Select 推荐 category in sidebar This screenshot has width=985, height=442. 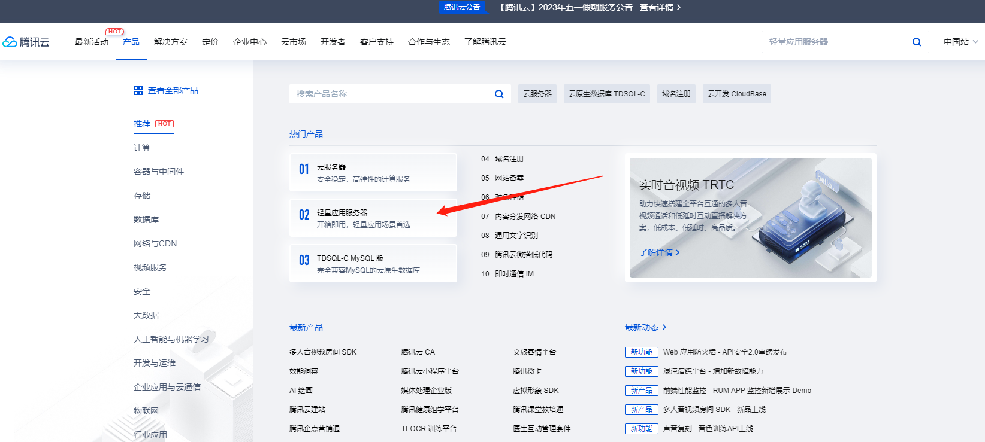[142, 124]
